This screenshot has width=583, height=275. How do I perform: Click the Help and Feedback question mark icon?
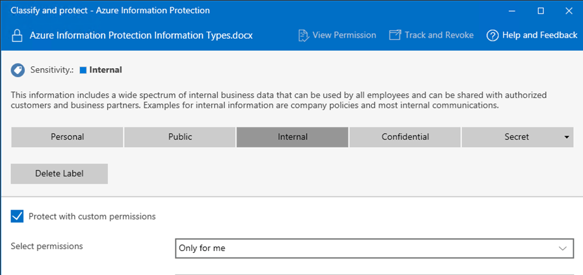pos(492,36)
